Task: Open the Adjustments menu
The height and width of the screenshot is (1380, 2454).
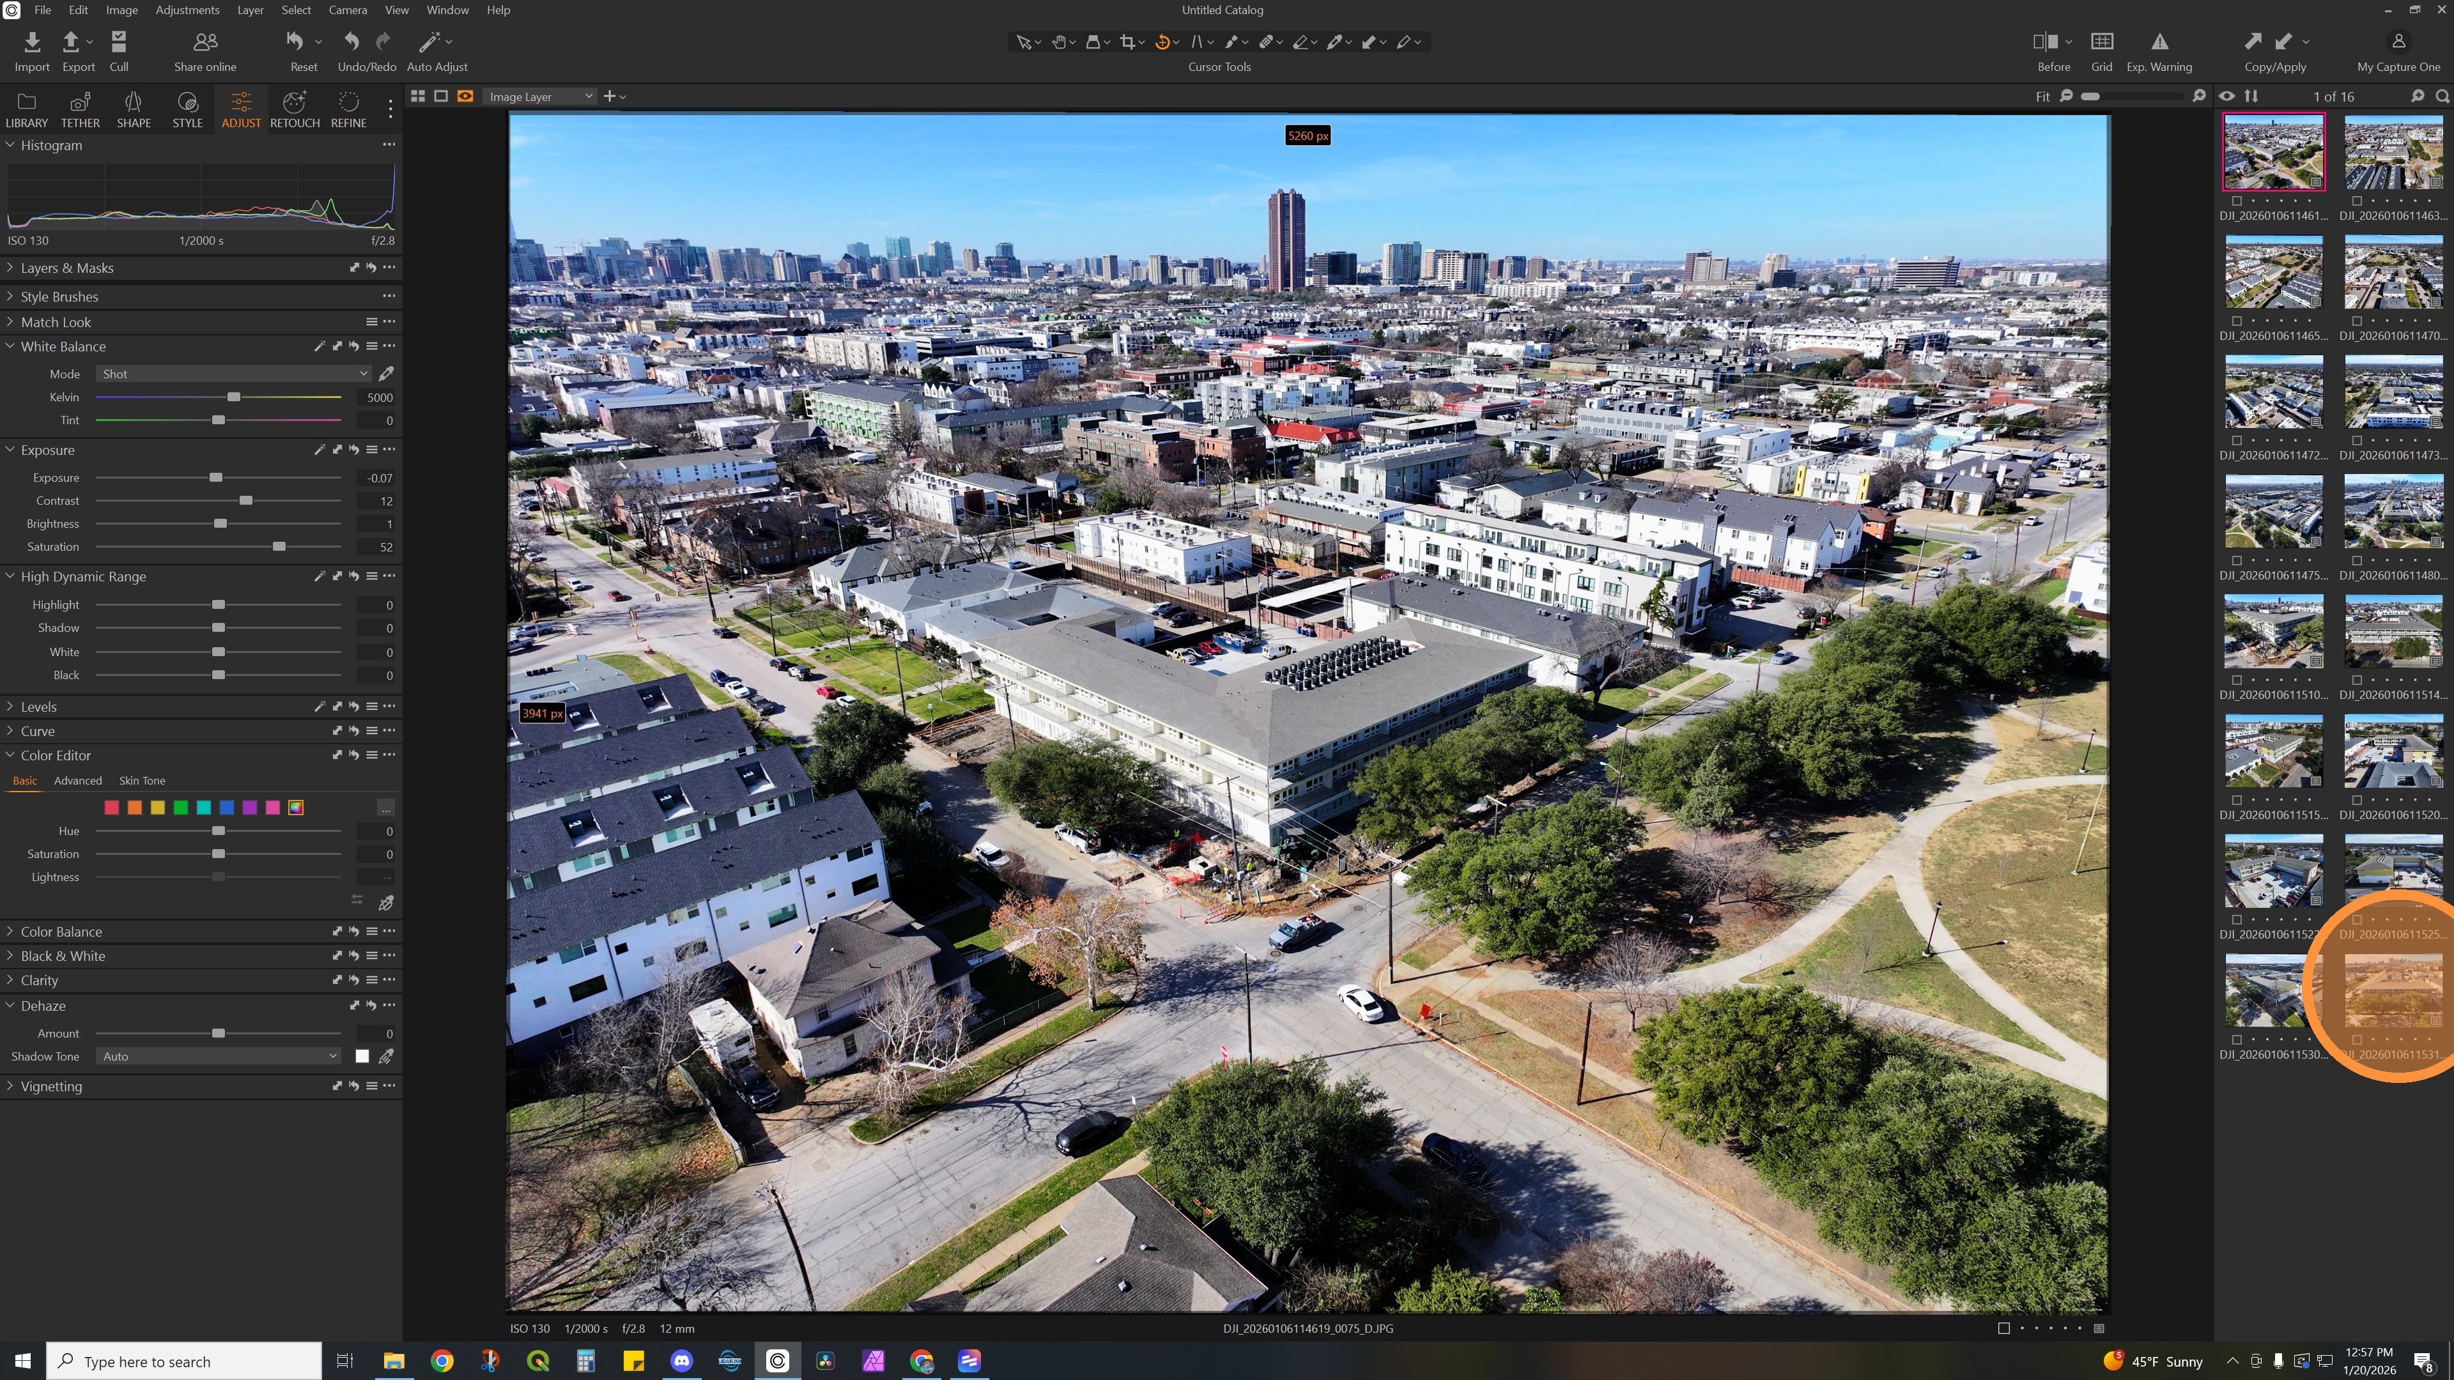Action: tap(187, 10)
